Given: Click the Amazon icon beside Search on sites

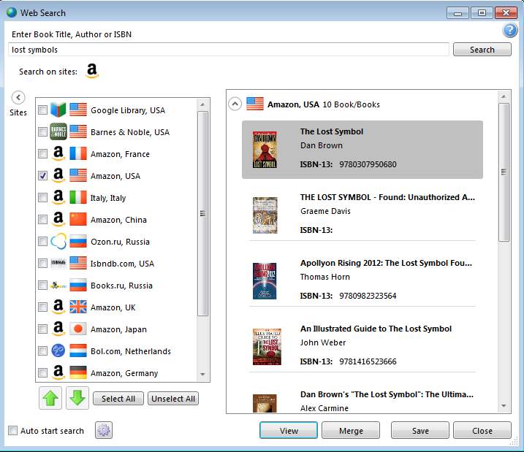Looking at the screenshot, I should pos(92,71).
